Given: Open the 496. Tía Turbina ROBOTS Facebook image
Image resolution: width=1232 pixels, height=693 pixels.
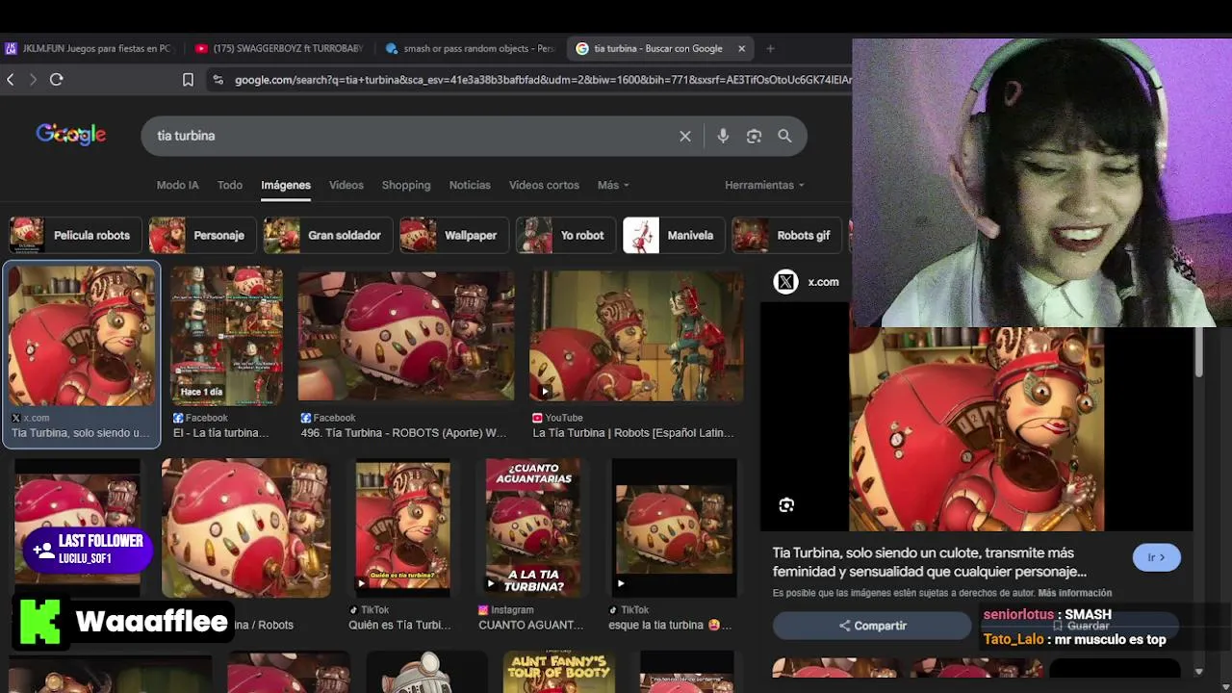Looking at the screenshot, I should pyautogui.click(x=406, y=336).
